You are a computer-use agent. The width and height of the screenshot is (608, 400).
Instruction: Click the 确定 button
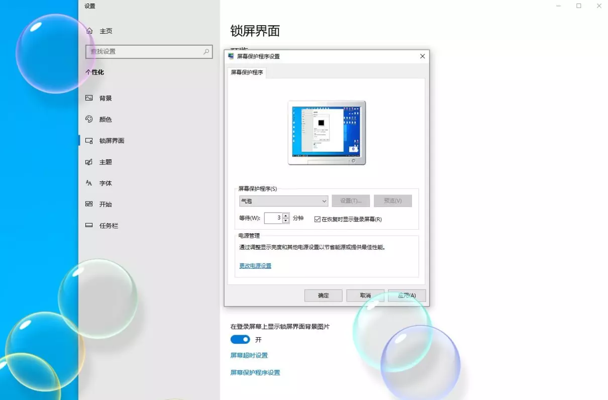coord(324,295)
